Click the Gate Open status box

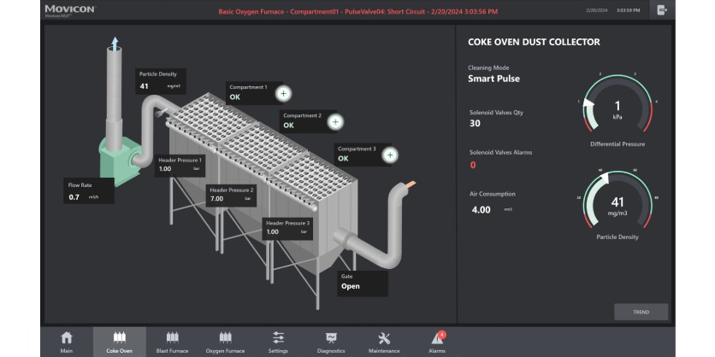click(x=363, y=284)
